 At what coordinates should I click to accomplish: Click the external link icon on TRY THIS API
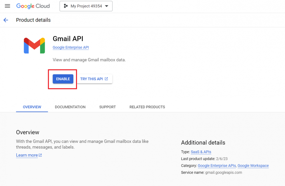pyautogui.click(x=107, y=79)
